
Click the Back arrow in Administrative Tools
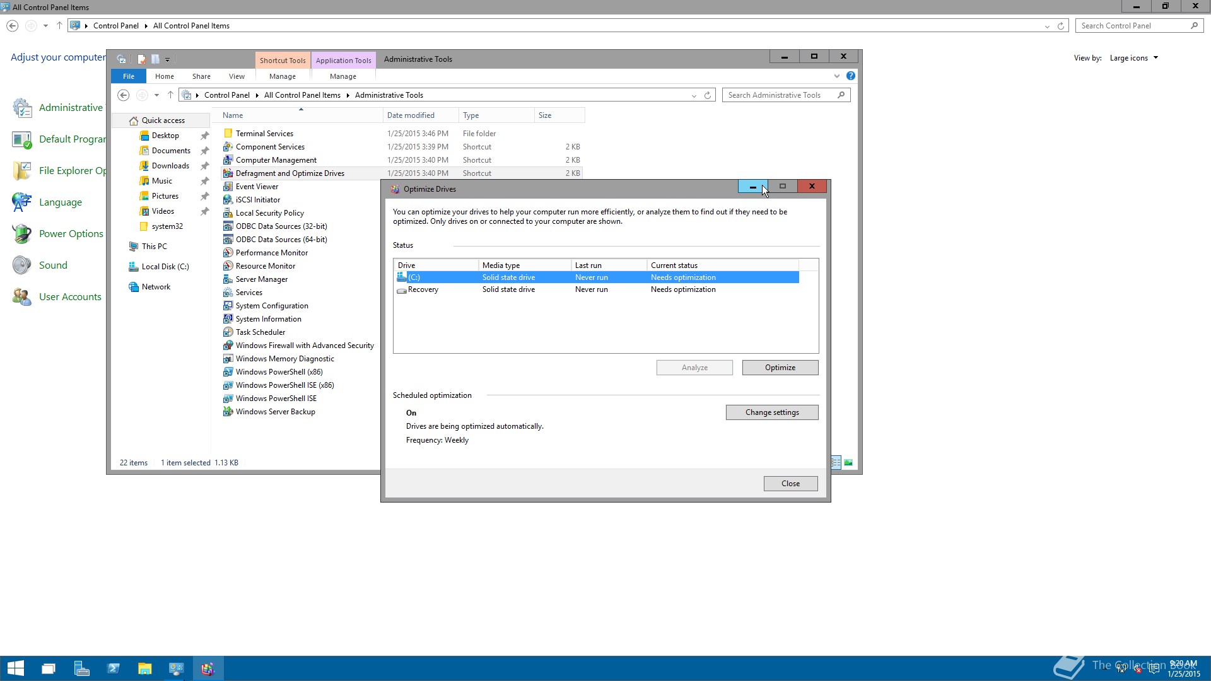coord(124,95)
